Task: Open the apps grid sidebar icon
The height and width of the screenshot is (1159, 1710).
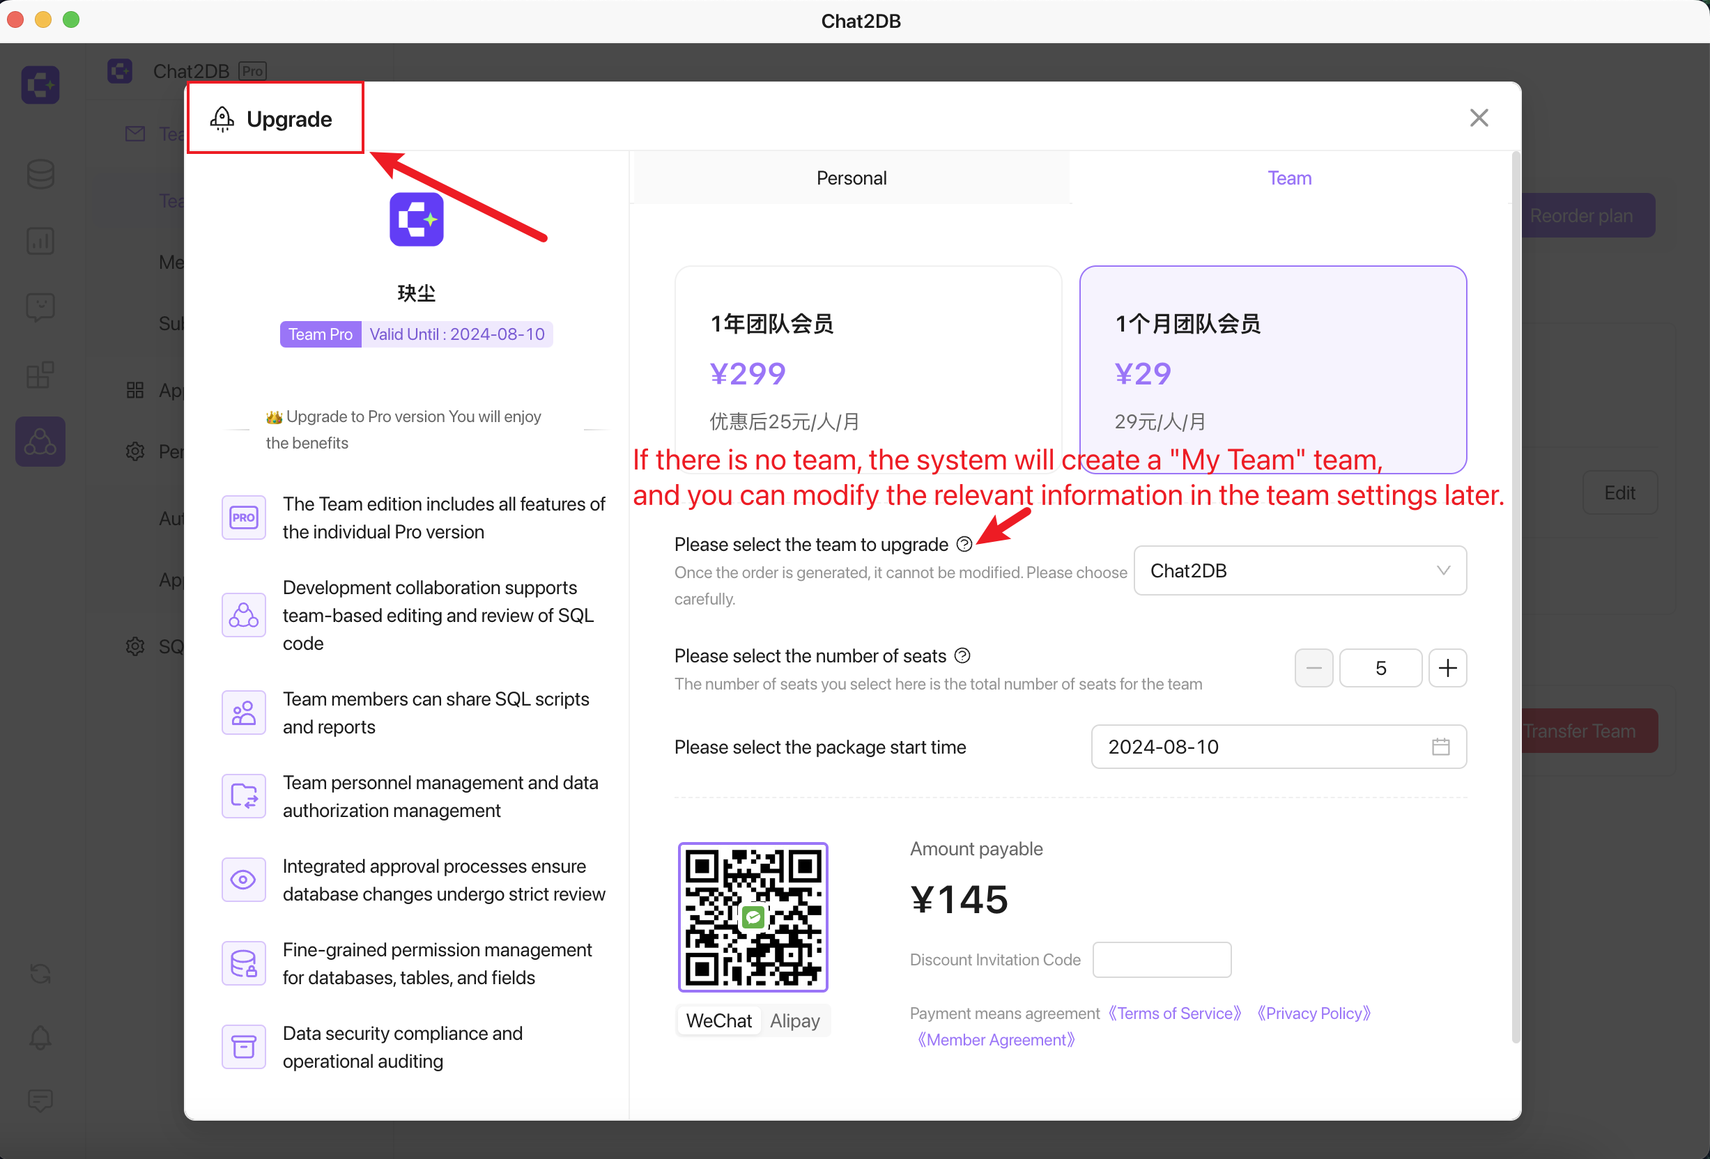Action: 40,374
